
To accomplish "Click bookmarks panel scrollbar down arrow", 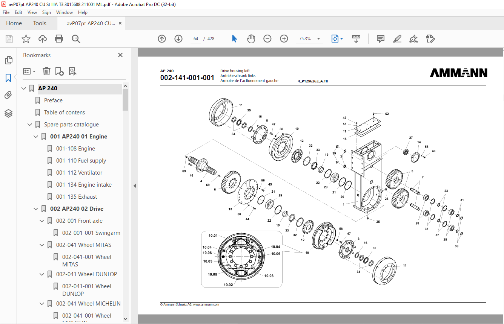I will pyautogui.click(x=126, y=319).
